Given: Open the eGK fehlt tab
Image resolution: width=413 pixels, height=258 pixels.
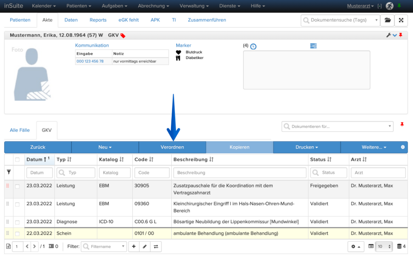Looking at the screenshot, I should click(129, 20).
